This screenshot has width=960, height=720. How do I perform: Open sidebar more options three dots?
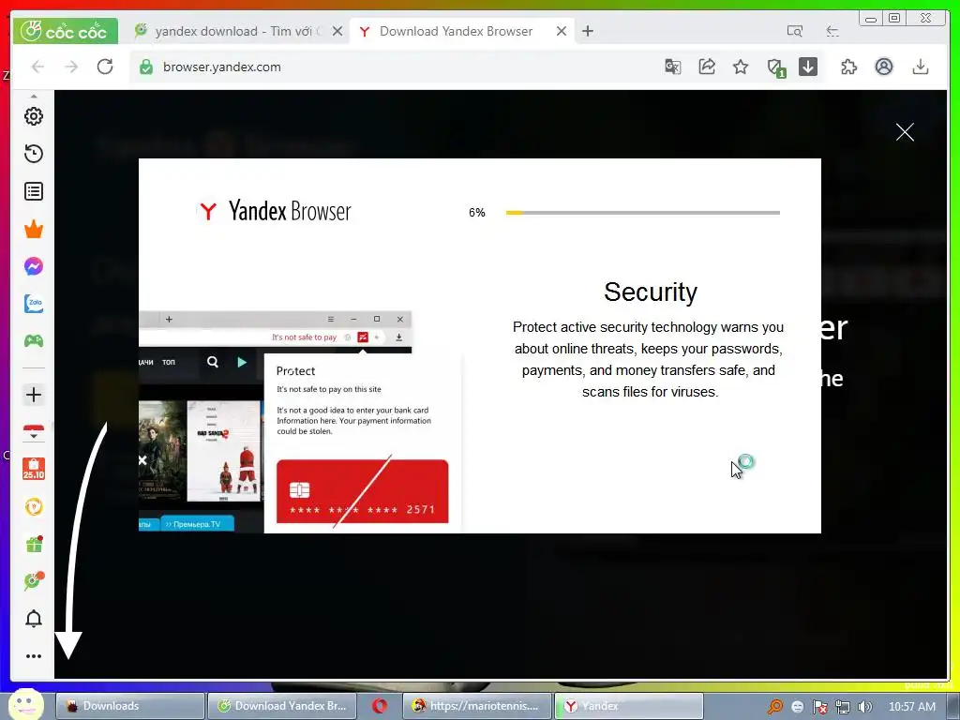click(34, 656)
